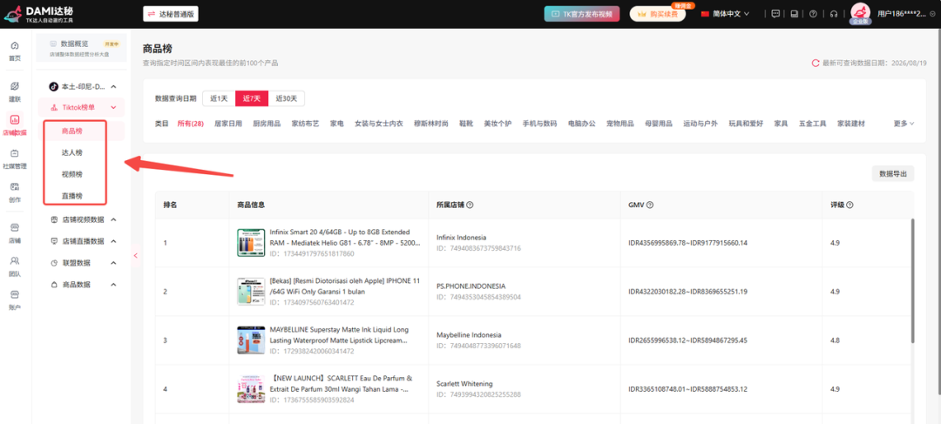
Task: Click the 评级 help icon
Action: tap(850, 205)
